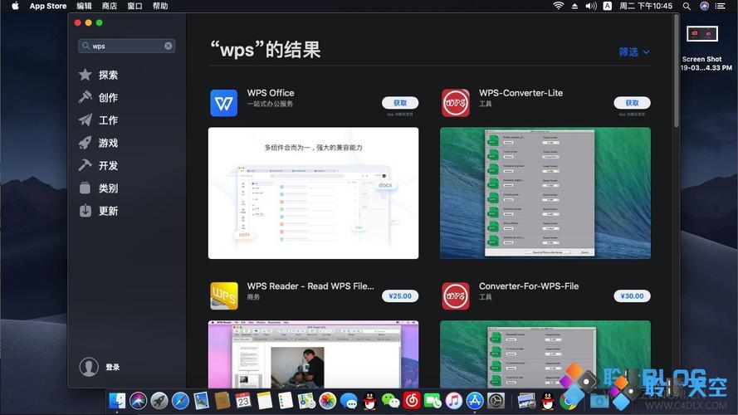Open the WPS-Converter-Lite title link
The height and width of the screenshot is (415, 738).
point(521,93)
